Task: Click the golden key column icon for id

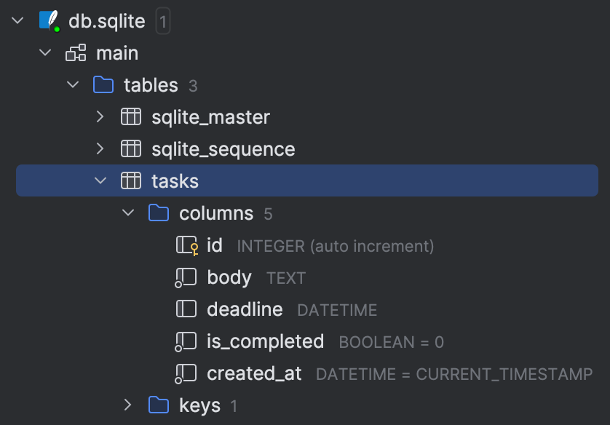Action: (x=186, y=245)
